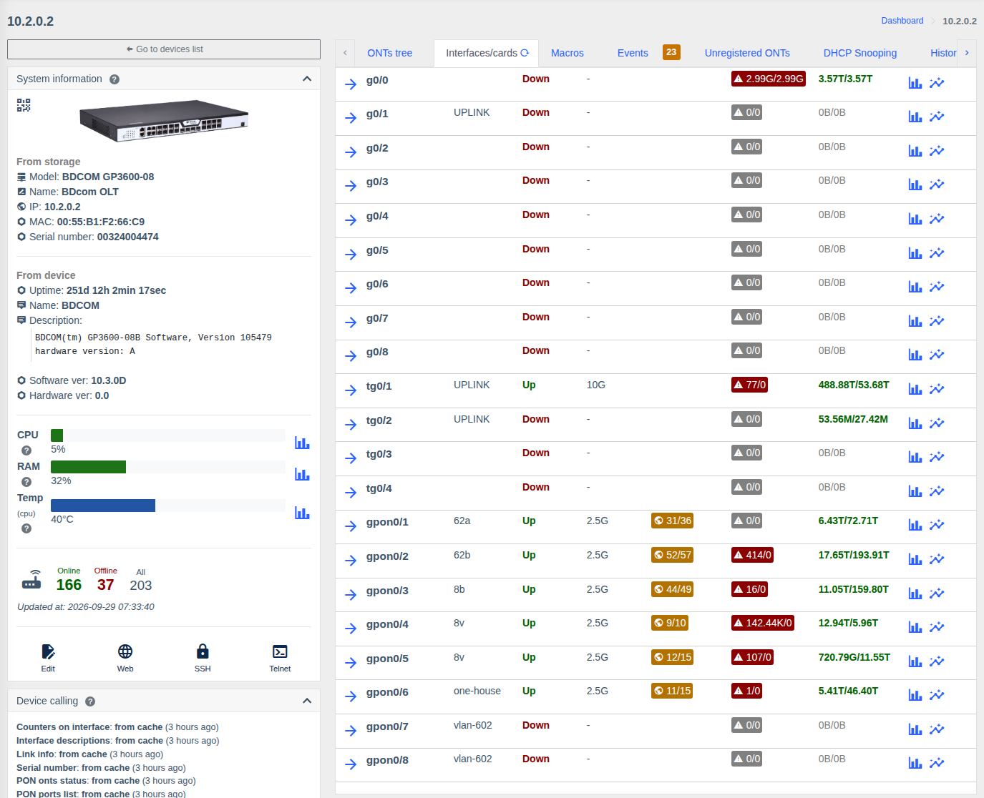Click the tg0/2 interface name
This screenshot has width=984, height=798.
379,420
